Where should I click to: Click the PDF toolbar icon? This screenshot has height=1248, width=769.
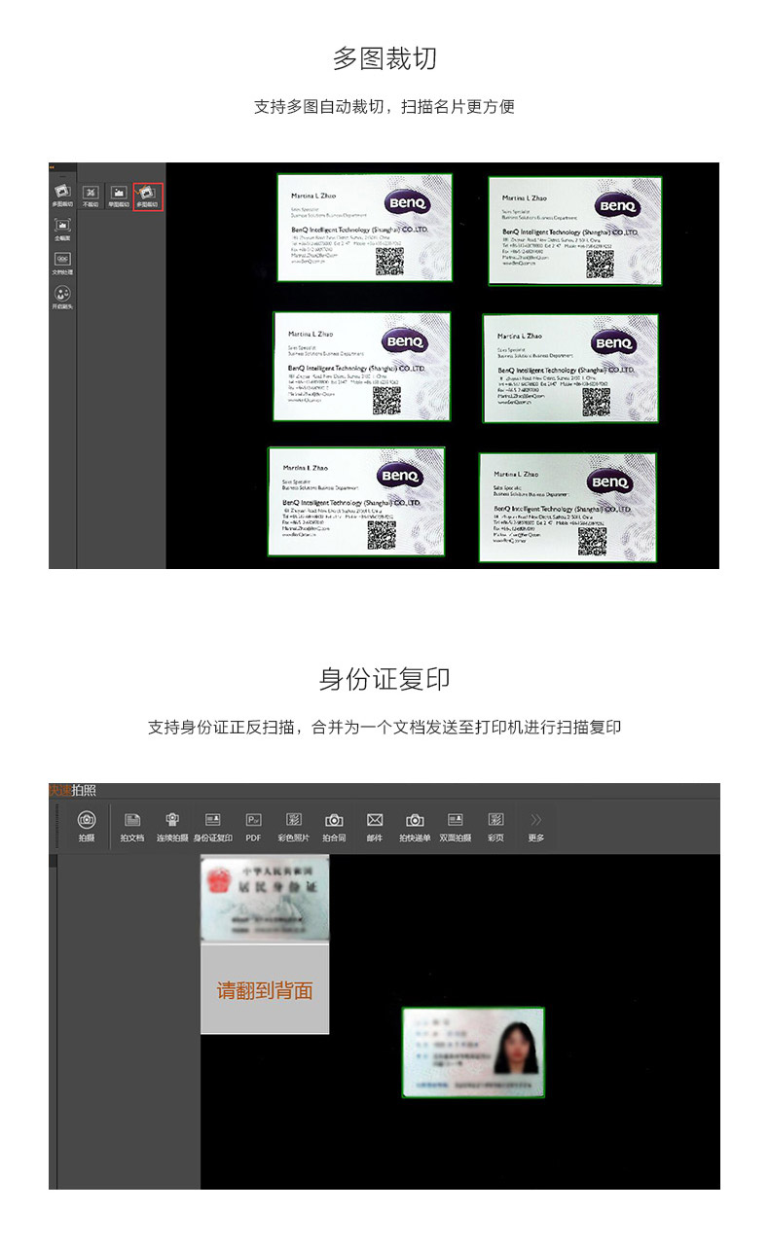pos(253,826)
